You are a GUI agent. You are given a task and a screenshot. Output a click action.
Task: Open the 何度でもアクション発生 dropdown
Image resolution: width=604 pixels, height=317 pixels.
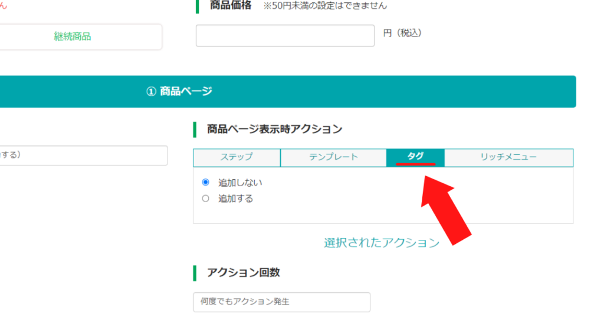pos(281,302)
